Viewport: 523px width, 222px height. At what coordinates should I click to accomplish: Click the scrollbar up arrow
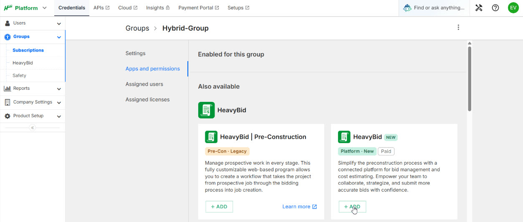click(x=470, y=43)
